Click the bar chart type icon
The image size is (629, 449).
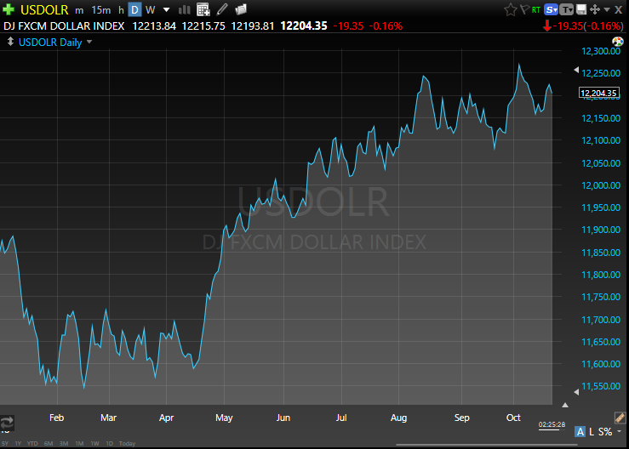185,9
